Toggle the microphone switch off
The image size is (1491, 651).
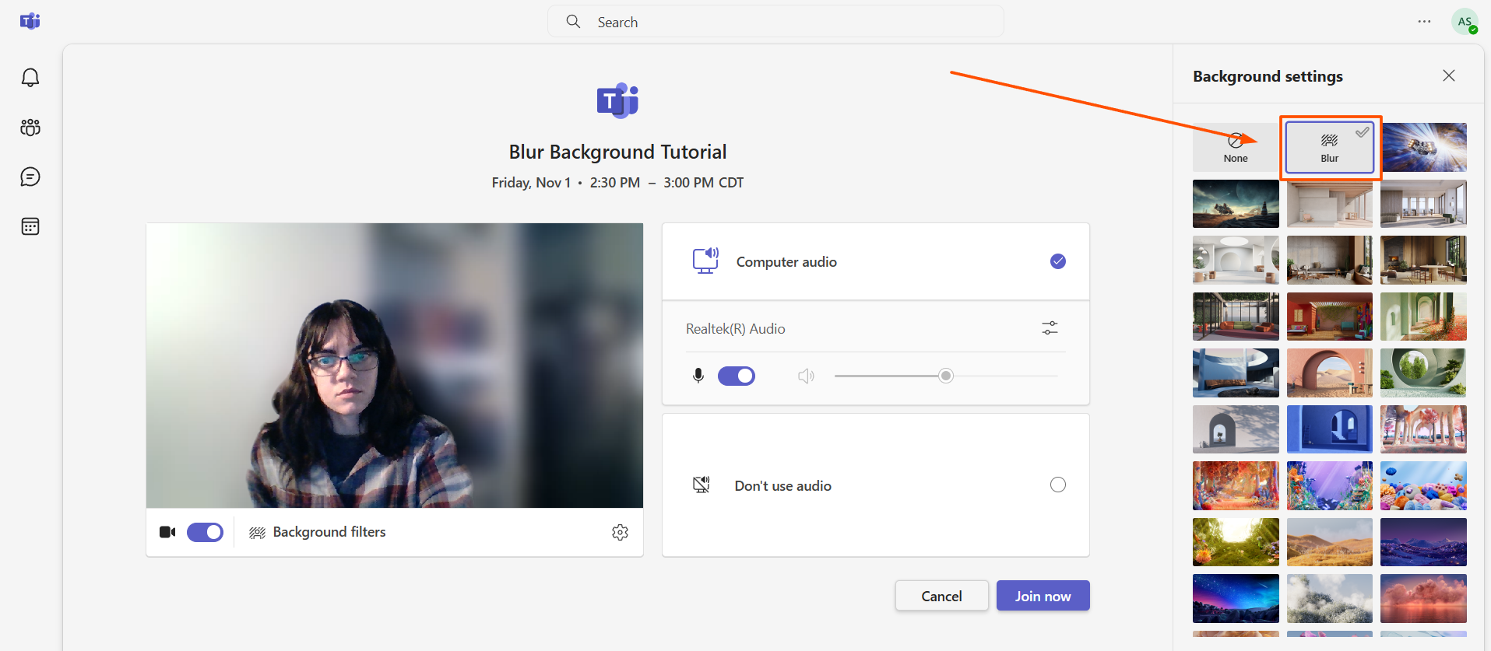737,376
